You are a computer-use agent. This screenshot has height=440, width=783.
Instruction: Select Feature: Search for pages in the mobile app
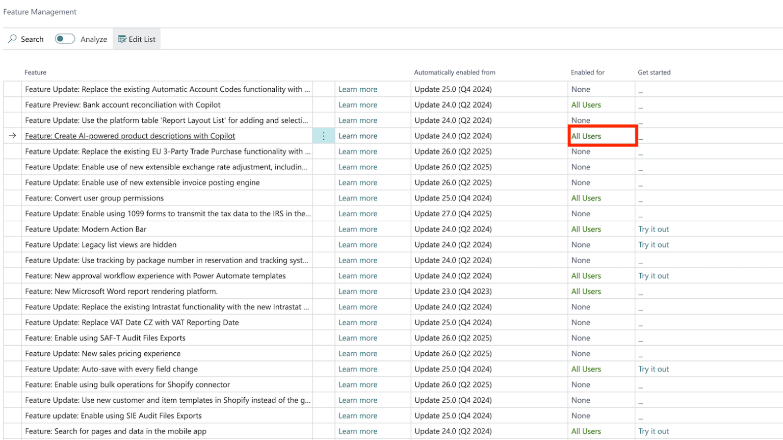click(116, 431)
